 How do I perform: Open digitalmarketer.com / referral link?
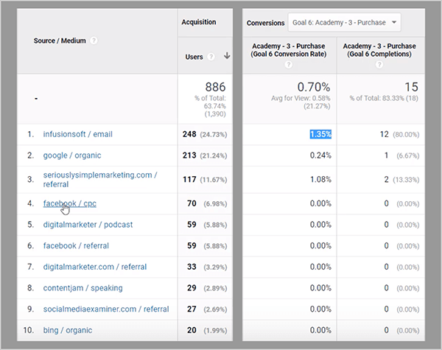95,267
